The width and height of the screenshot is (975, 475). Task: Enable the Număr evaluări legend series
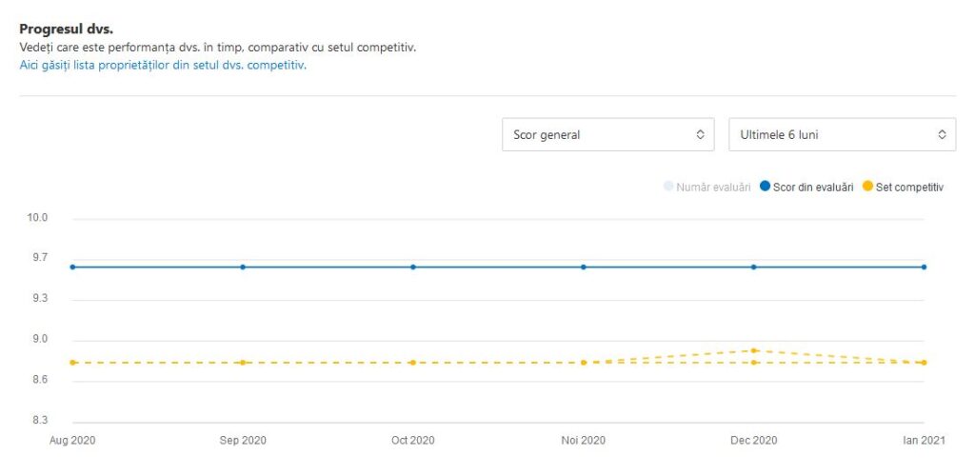click(x=707, y=188)
